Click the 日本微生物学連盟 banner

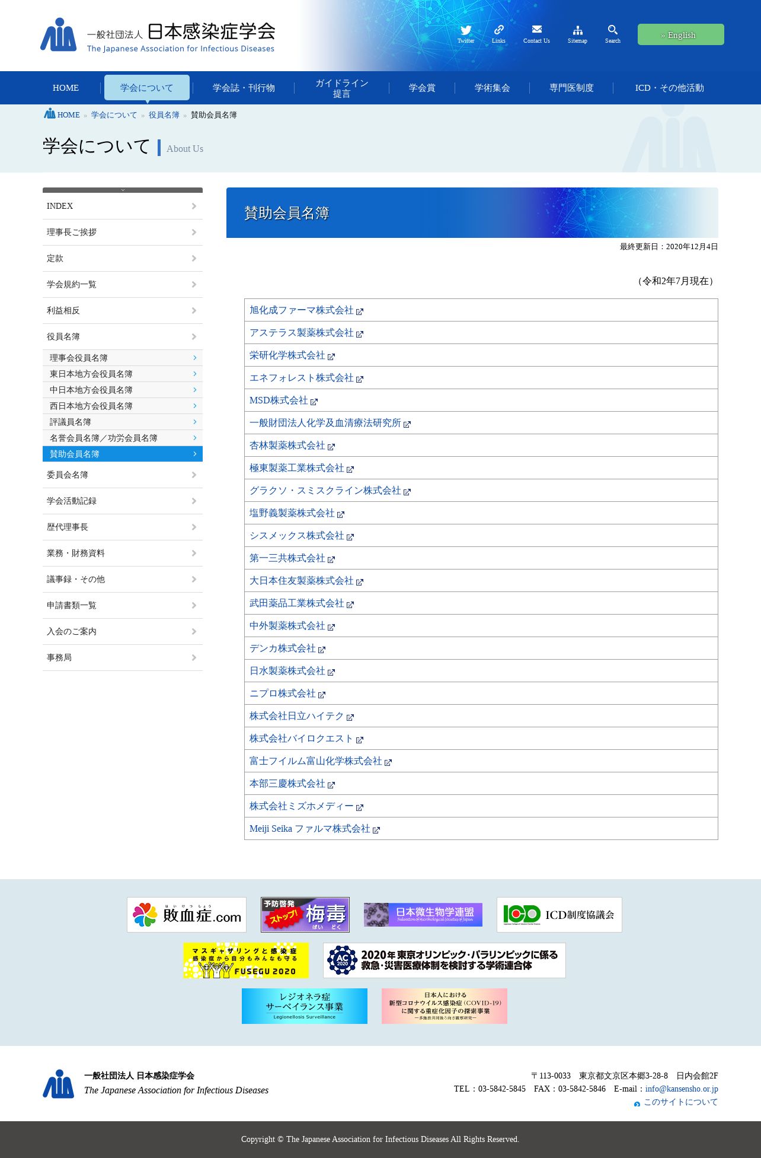coord(423,915)
